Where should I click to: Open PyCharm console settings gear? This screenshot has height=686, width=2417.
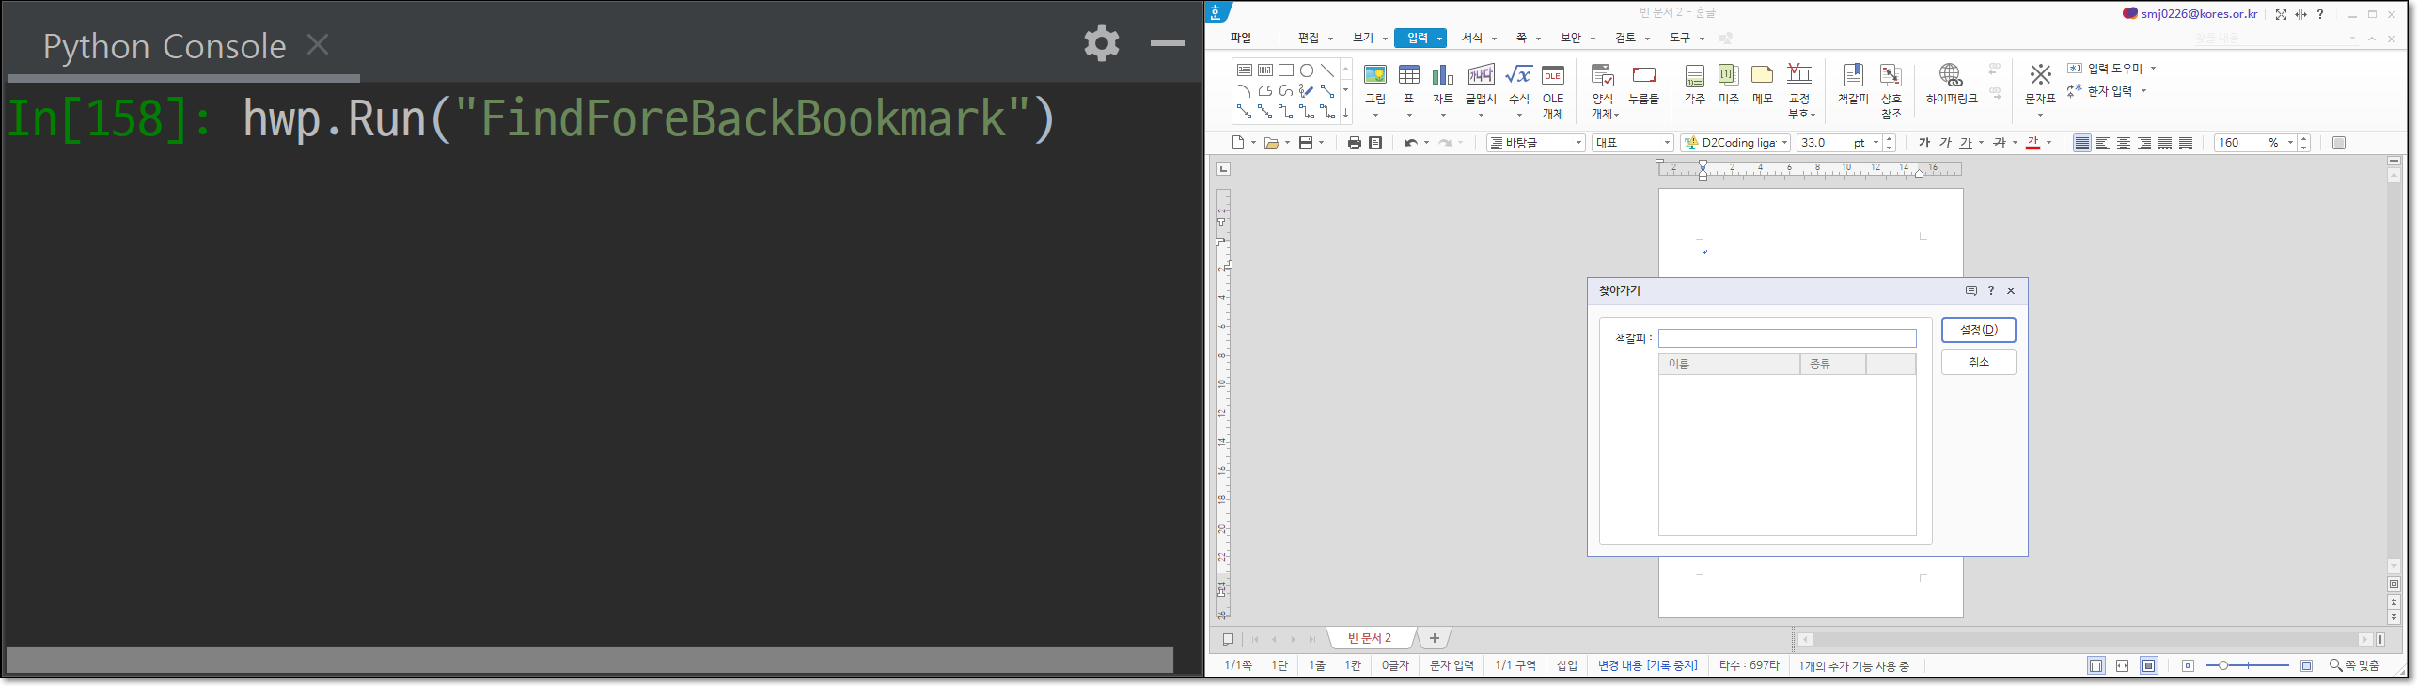point(1102,43)
